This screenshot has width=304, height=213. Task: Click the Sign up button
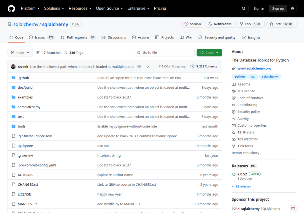[278, 9]
